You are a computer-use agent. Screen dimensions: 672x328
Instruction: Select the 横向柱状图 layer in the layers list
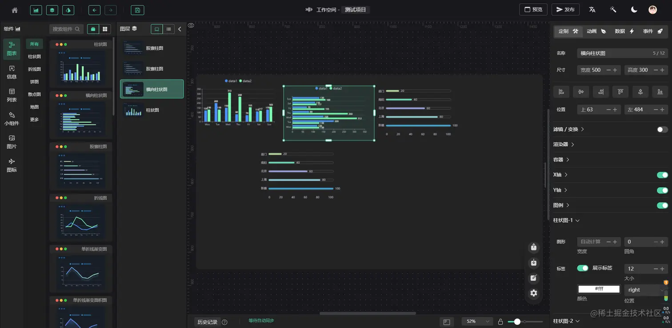click(152, 89)
